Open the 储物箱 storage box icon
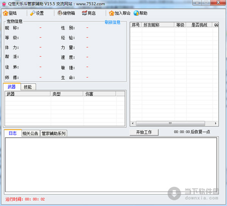Image resolution: width=227 pixels, height=206 pixels. click(x=60, y=13)
